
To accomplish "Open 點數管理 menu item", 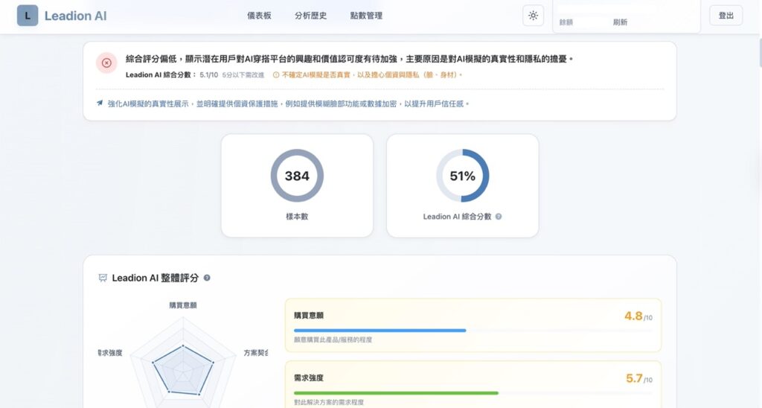I will click(x=366, y=16).
